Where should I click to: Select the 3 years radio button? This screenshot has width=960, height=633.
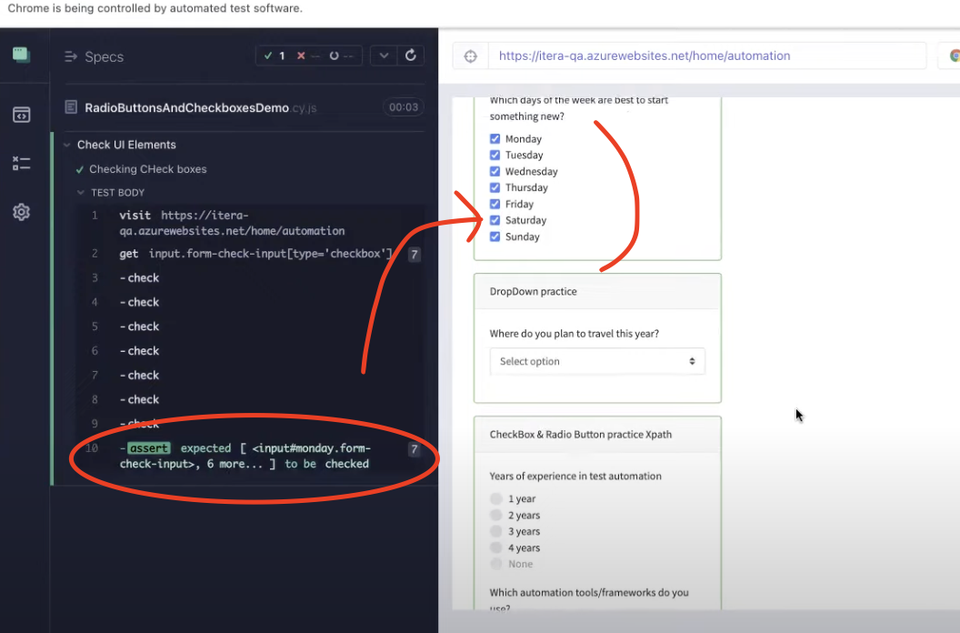496,531
